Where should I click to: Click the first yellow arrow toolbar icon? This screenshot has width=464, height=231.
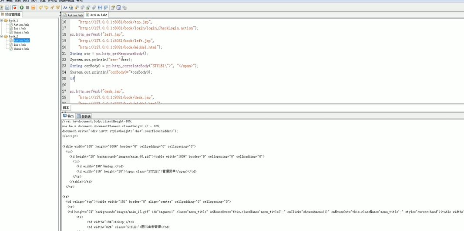(x=41, y=7)
